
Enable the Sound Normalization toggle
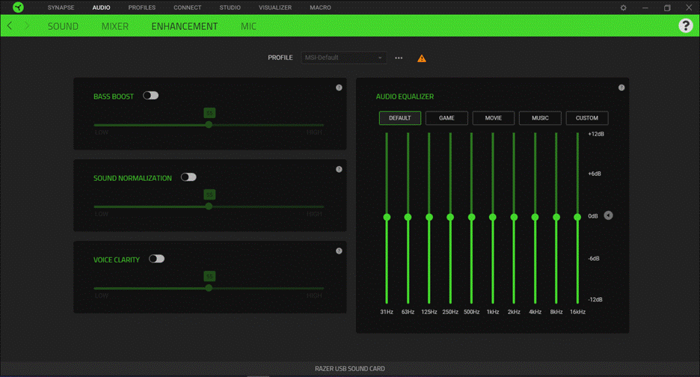[189, 177]
